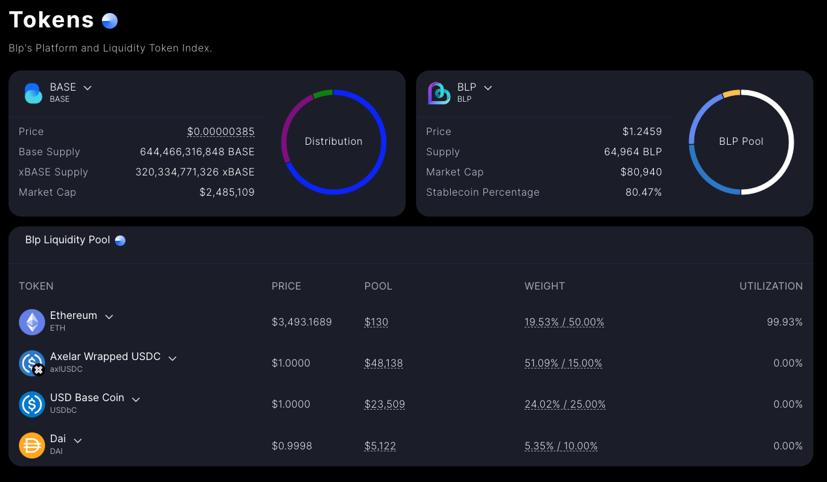Click the blue sphere icon beside Tokens heading
This screenshot has height=482, width=827.
[x=110, y=21]
